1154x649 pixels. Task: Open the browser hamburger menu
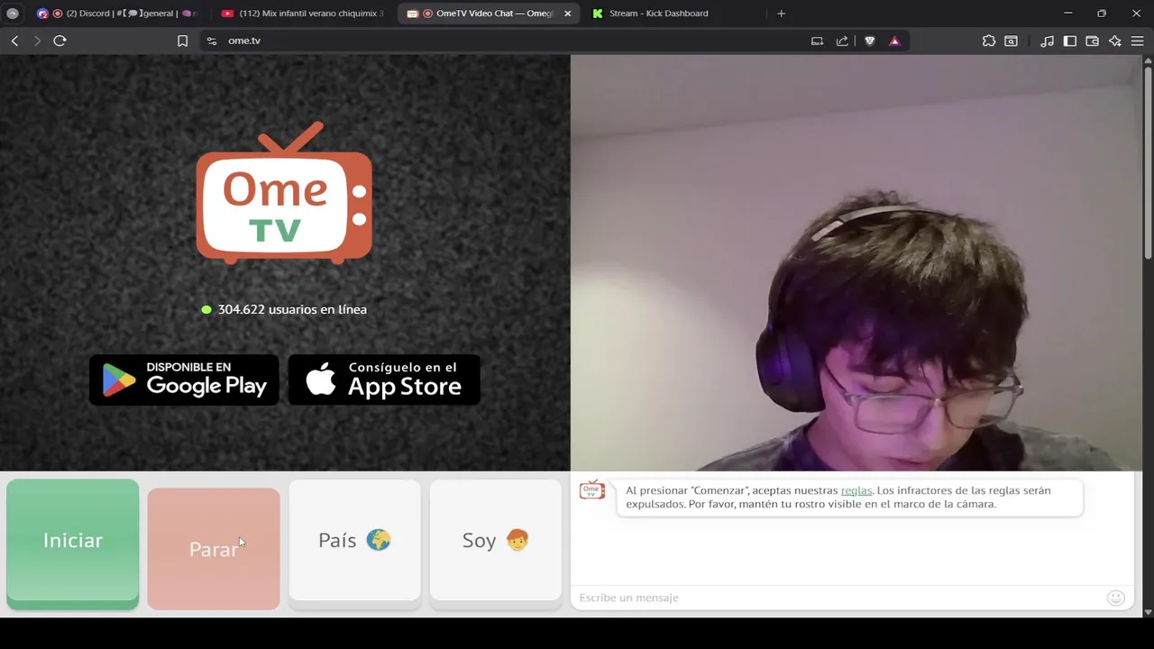[x=1138, y=41]
